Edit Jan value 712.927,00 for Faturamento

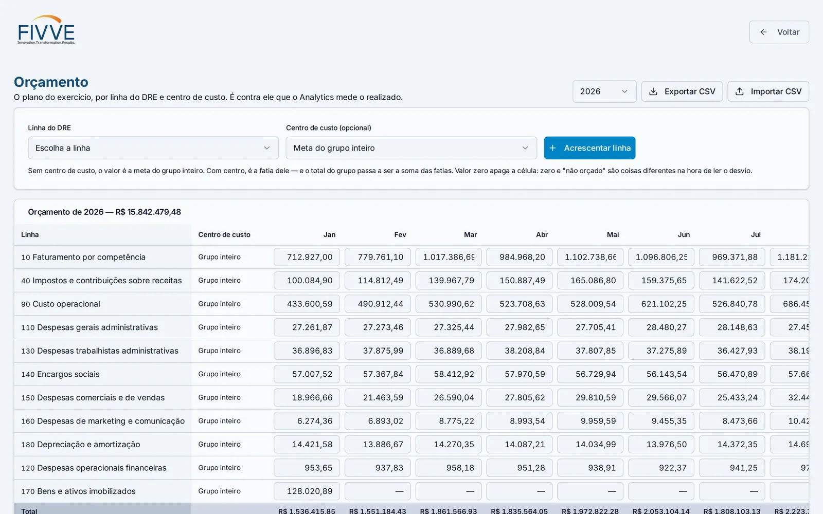pos(307,257)
